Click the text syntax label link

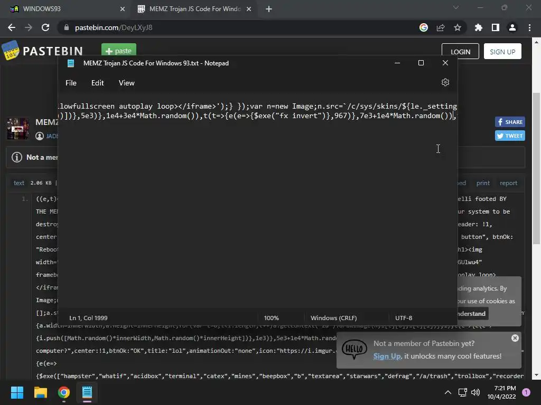(x=18, y=183)
